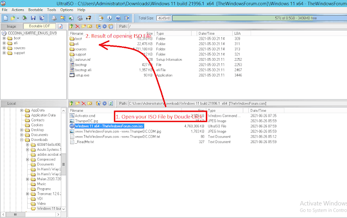Expand the sources folder in image tree

4,48
